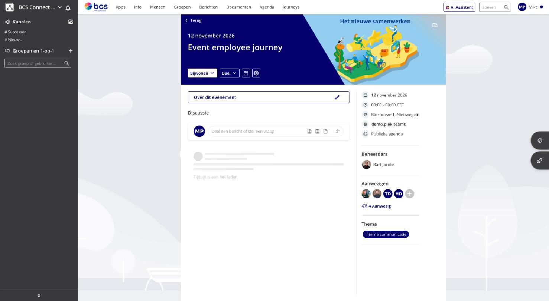
Task: Focus the top Zoeken search field
Action: pyautogui.click(x=495, y=7)
